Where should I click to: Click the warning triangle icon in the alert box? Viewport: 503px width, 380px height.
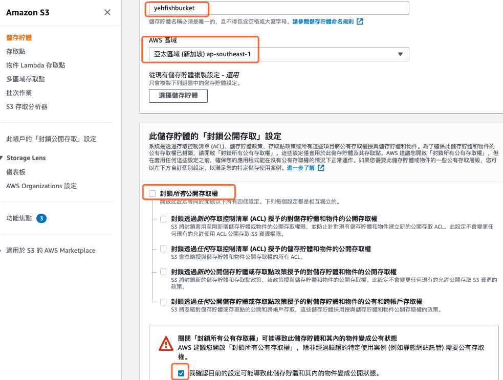click(166, 344)
